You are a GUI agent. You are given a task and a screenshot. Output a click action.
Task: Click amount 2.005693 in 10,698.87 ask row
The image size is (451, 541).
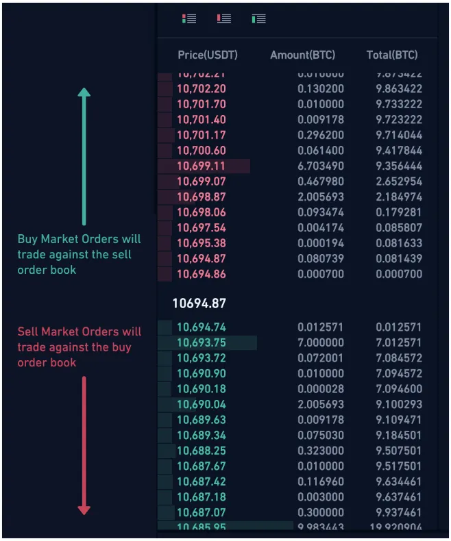[x=321, y=197]
